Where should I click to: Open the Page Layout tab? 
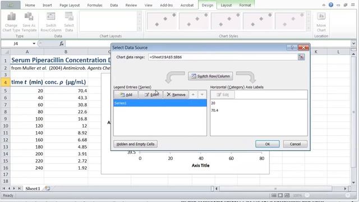coord(70,5)
